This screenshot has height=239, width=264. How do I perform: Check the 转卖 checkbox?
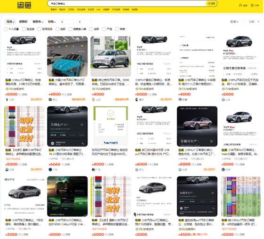click(117, 29)
